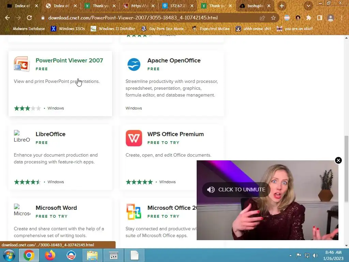
Task: Close the https:// tab
Action: click(153, 6)
